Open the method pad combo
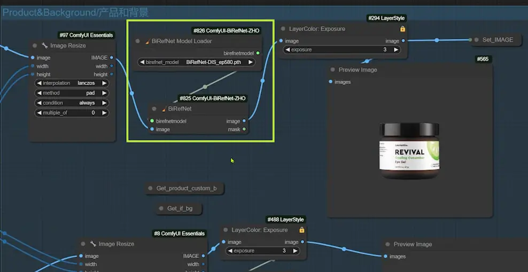528x272 pixels. click(72, 93)
